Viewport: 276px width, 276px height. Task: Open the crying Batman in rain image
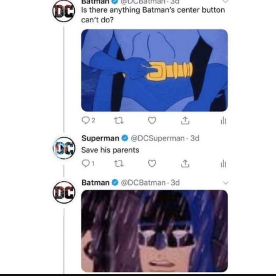click(x=154, y=231)
